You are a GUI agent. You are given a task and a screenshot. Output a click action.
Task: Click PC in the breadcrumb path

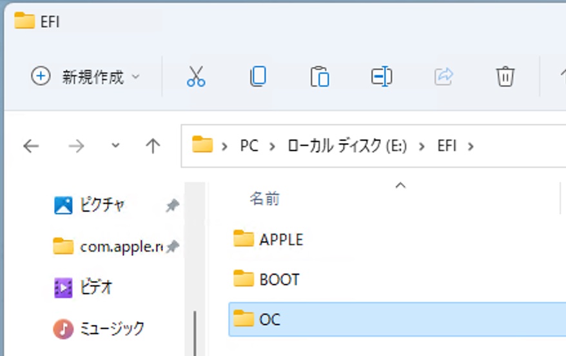(249, 146)
